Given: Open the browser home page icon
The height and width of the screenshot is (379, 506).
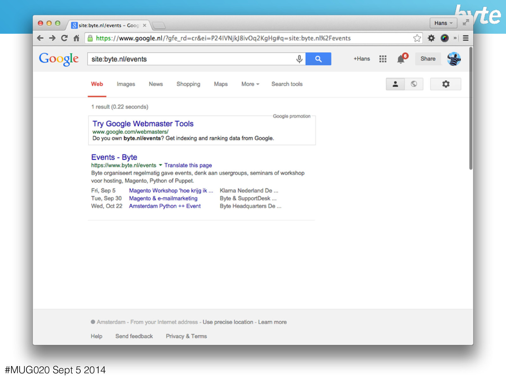Looking at the screenshot, I should pos(76,38).
